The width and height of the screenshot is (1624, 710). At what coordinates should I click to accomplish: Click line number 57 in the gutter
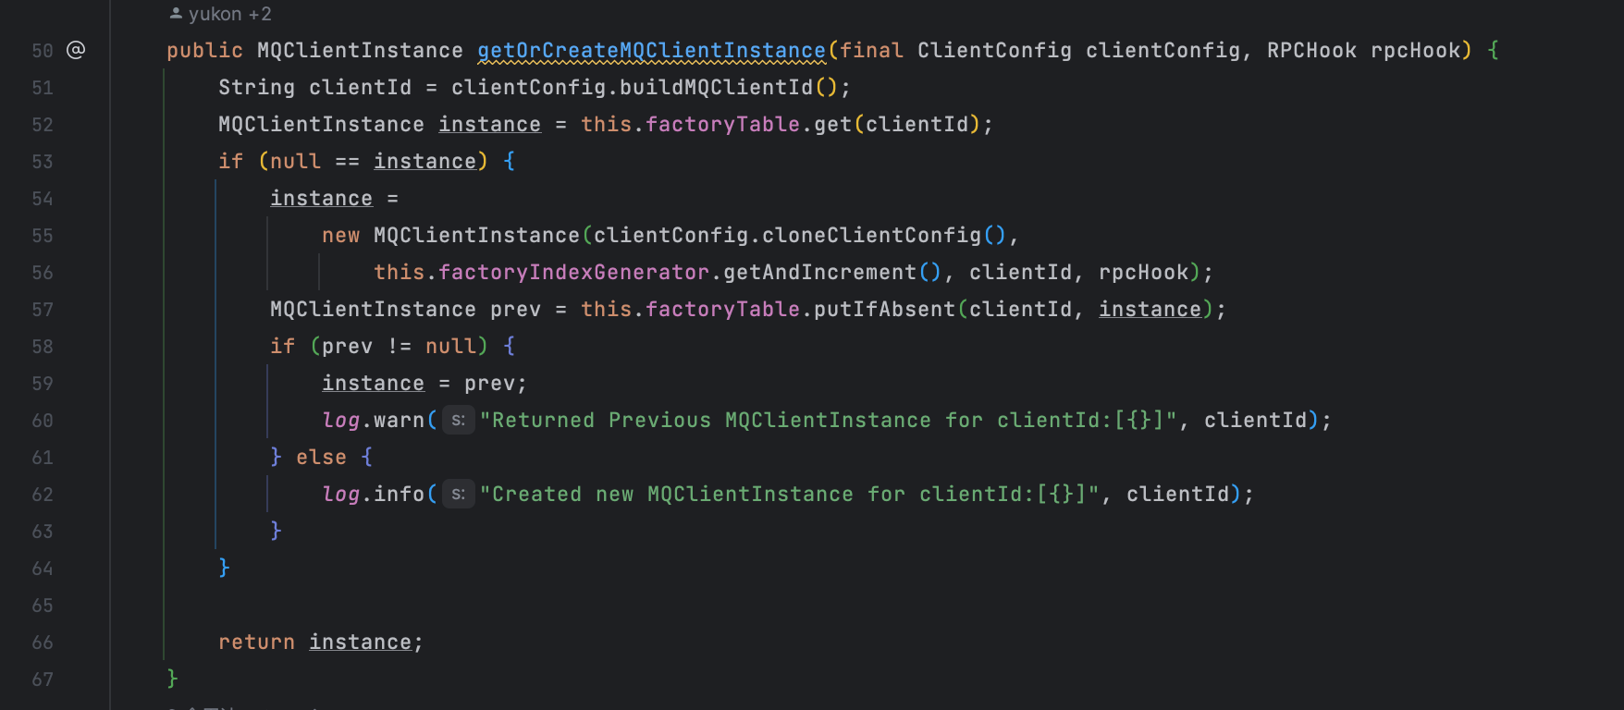pyautogui.click(x=43, y=310)
